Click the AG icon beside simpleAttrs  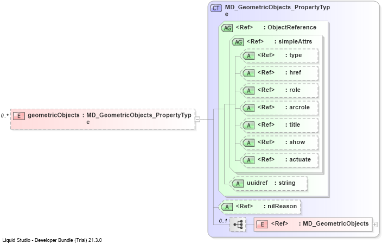(238, 42)
